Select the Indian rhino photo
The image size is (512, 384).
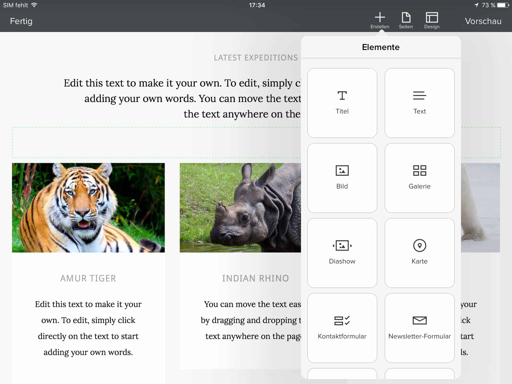click(240, 207)
